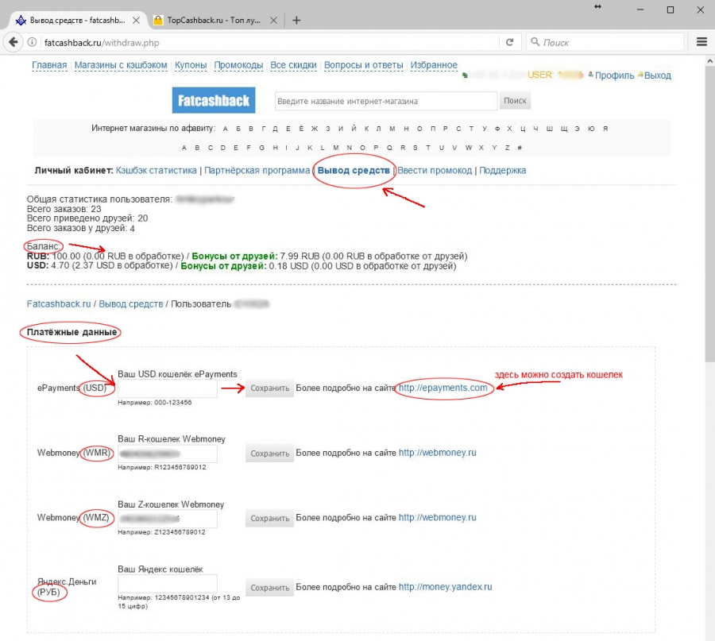The image size is (715, 641).
Task: Switch to the TopCashback.ru tab
Action: (x=215, y=20)
